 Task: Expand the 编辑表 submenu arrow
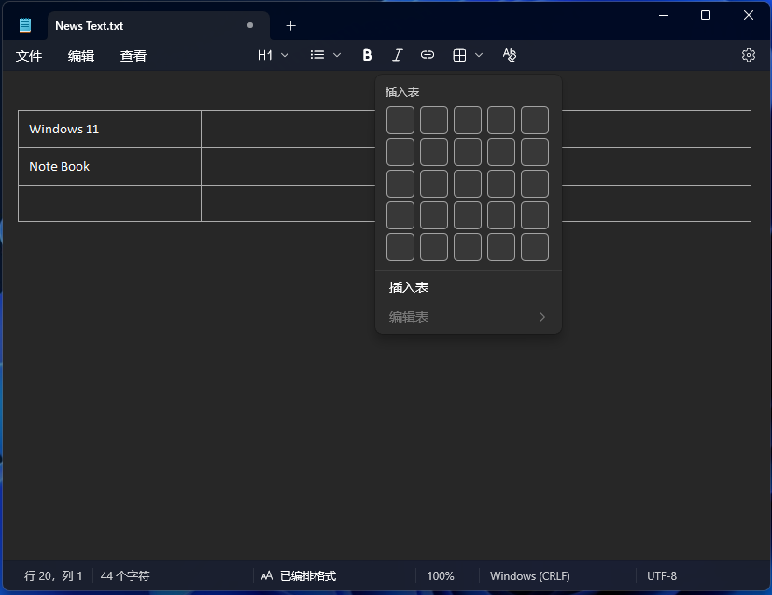coord(542,317)
